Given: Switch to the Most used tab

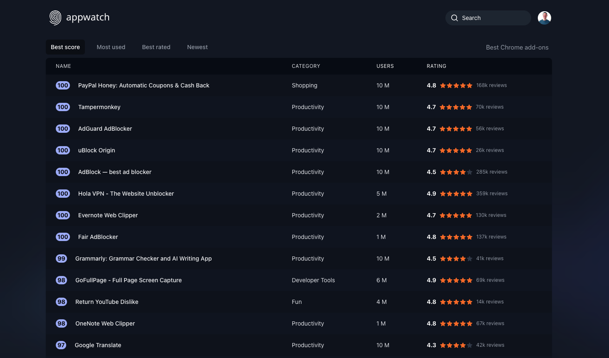Looking at the screenshot, I should pyautogui.click(x=111, y=47).
